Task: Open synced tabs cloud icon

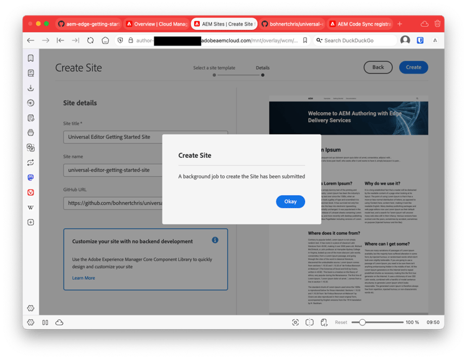Action: [425, 24]
